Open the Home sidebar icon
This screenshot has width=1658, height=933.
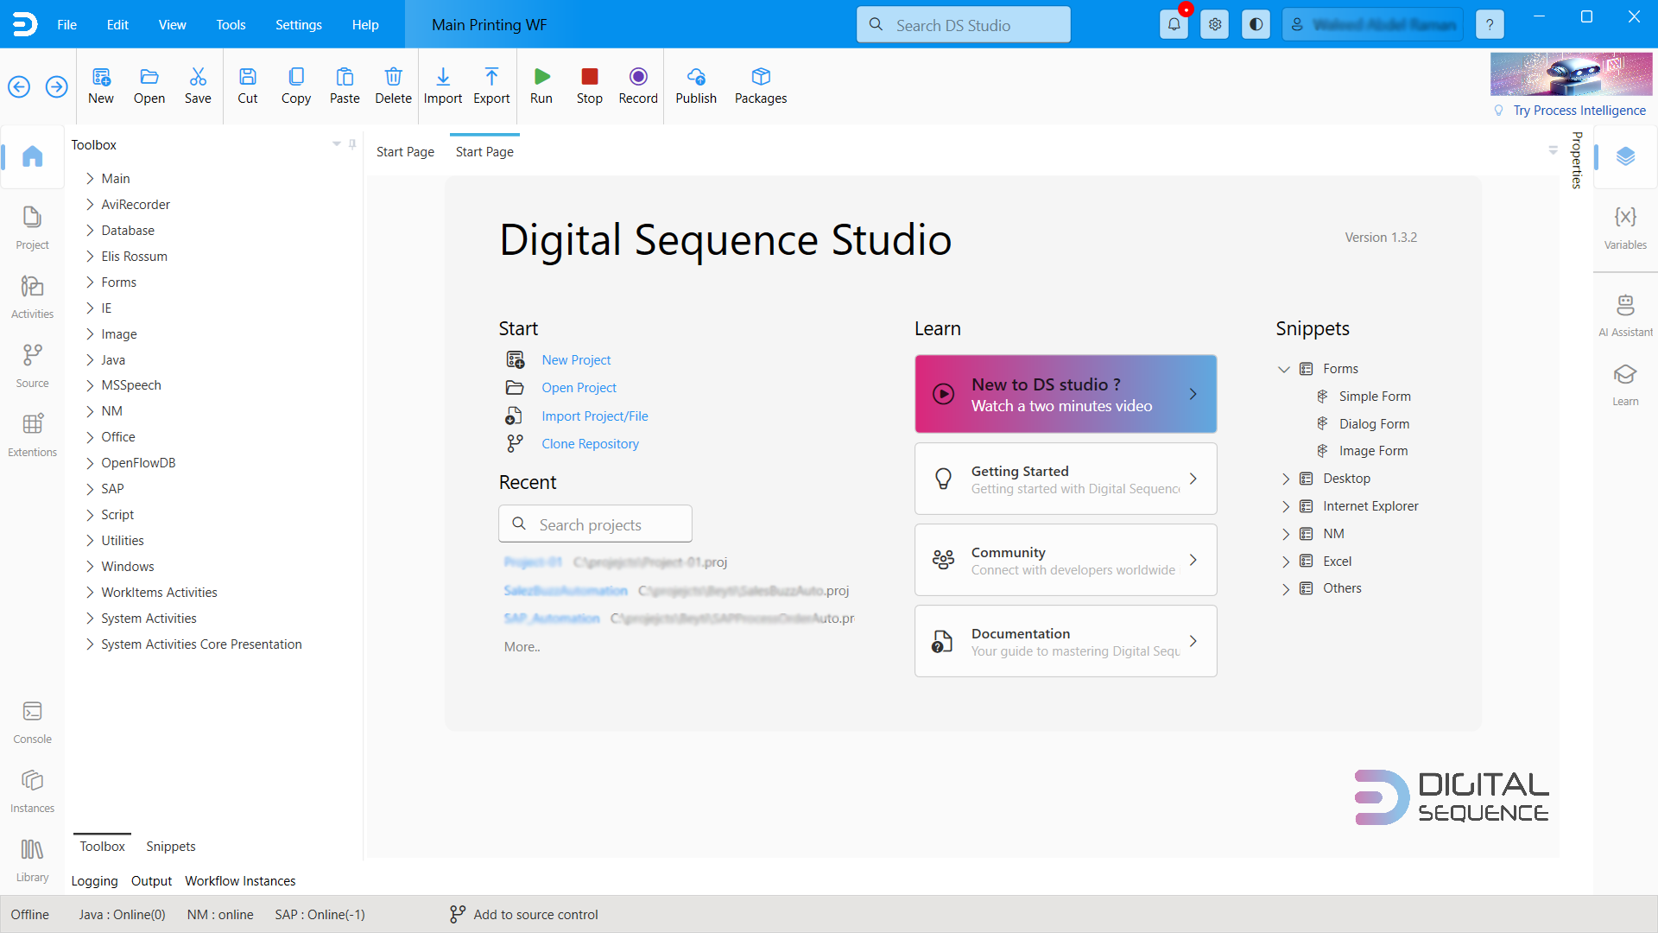[x=32, y=156]
